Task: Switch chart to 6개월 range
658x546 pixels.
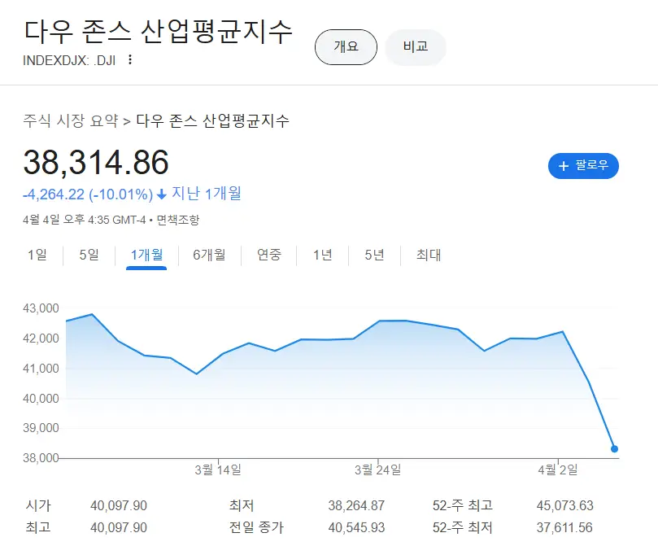Action: click(x=209, y=255)
